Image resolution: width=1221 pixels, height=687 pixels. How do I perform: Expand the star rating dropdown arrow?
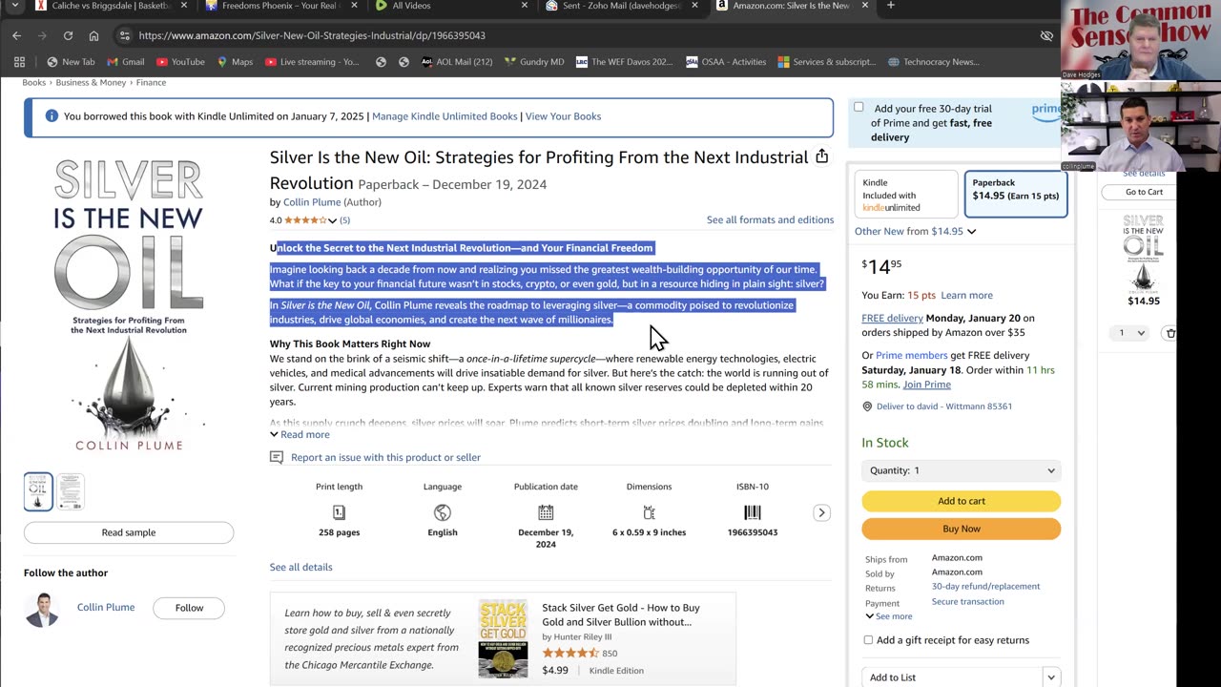click(332, 220)
